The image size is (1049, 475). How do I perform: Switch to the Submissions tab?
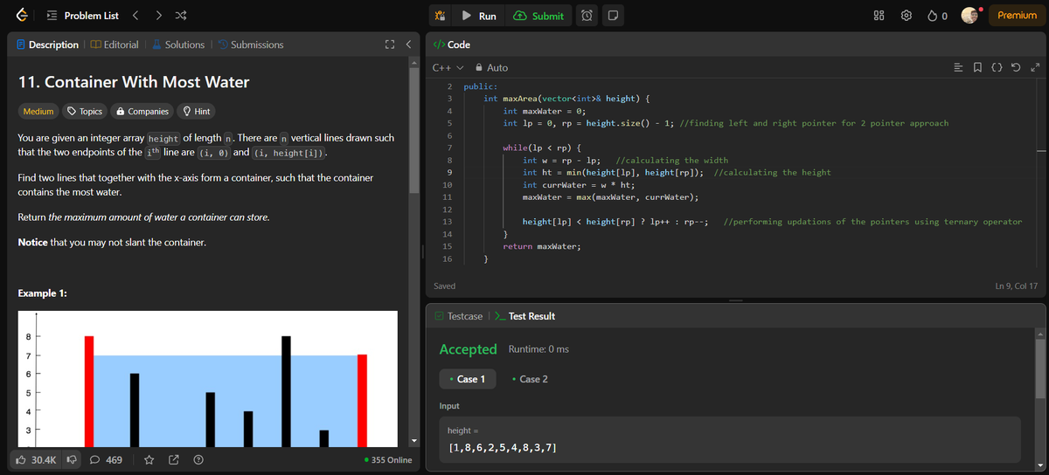tap(250, 45)
